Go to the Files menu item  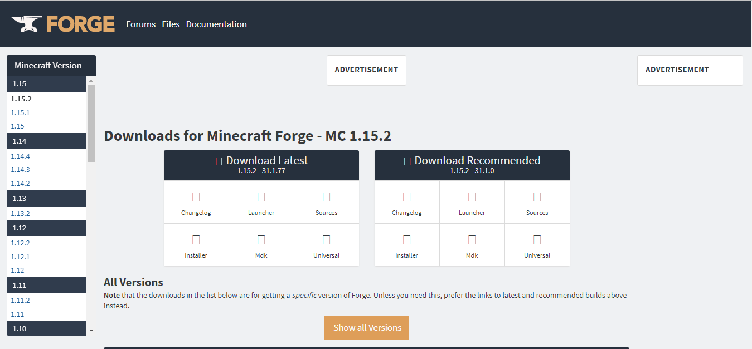coord(171,24)
